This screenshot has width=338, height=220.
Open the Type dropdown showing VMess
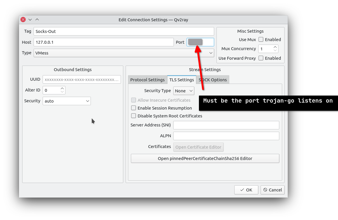pyautogui.click(x=124, y=53)
